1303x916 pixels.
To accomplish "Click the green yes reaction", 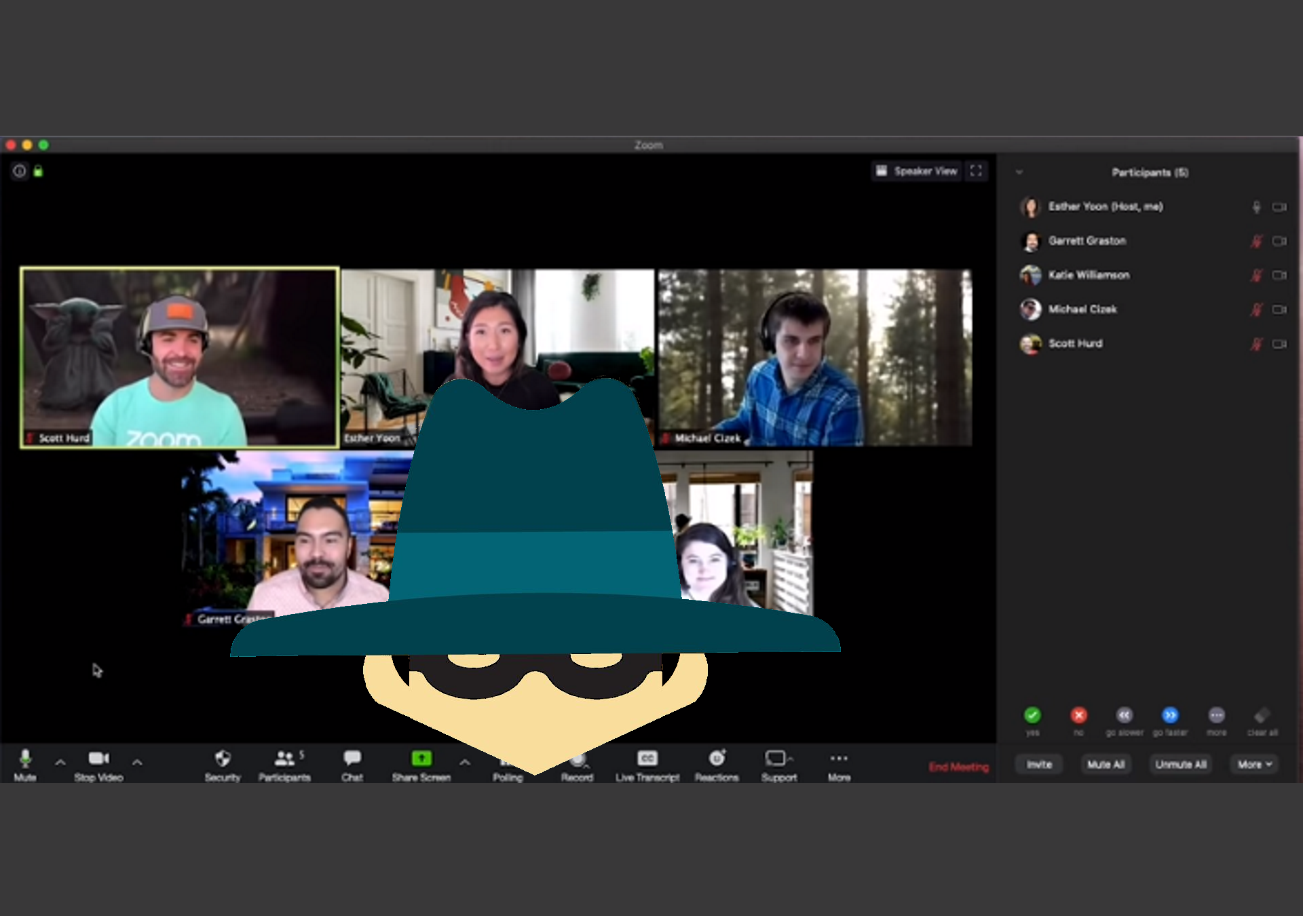I will click(x=1032, y=715).
